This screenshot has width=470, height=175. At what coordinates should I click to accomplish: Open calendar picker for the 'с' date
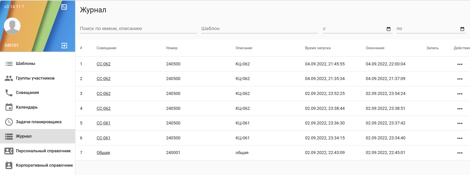pos(389,29)
